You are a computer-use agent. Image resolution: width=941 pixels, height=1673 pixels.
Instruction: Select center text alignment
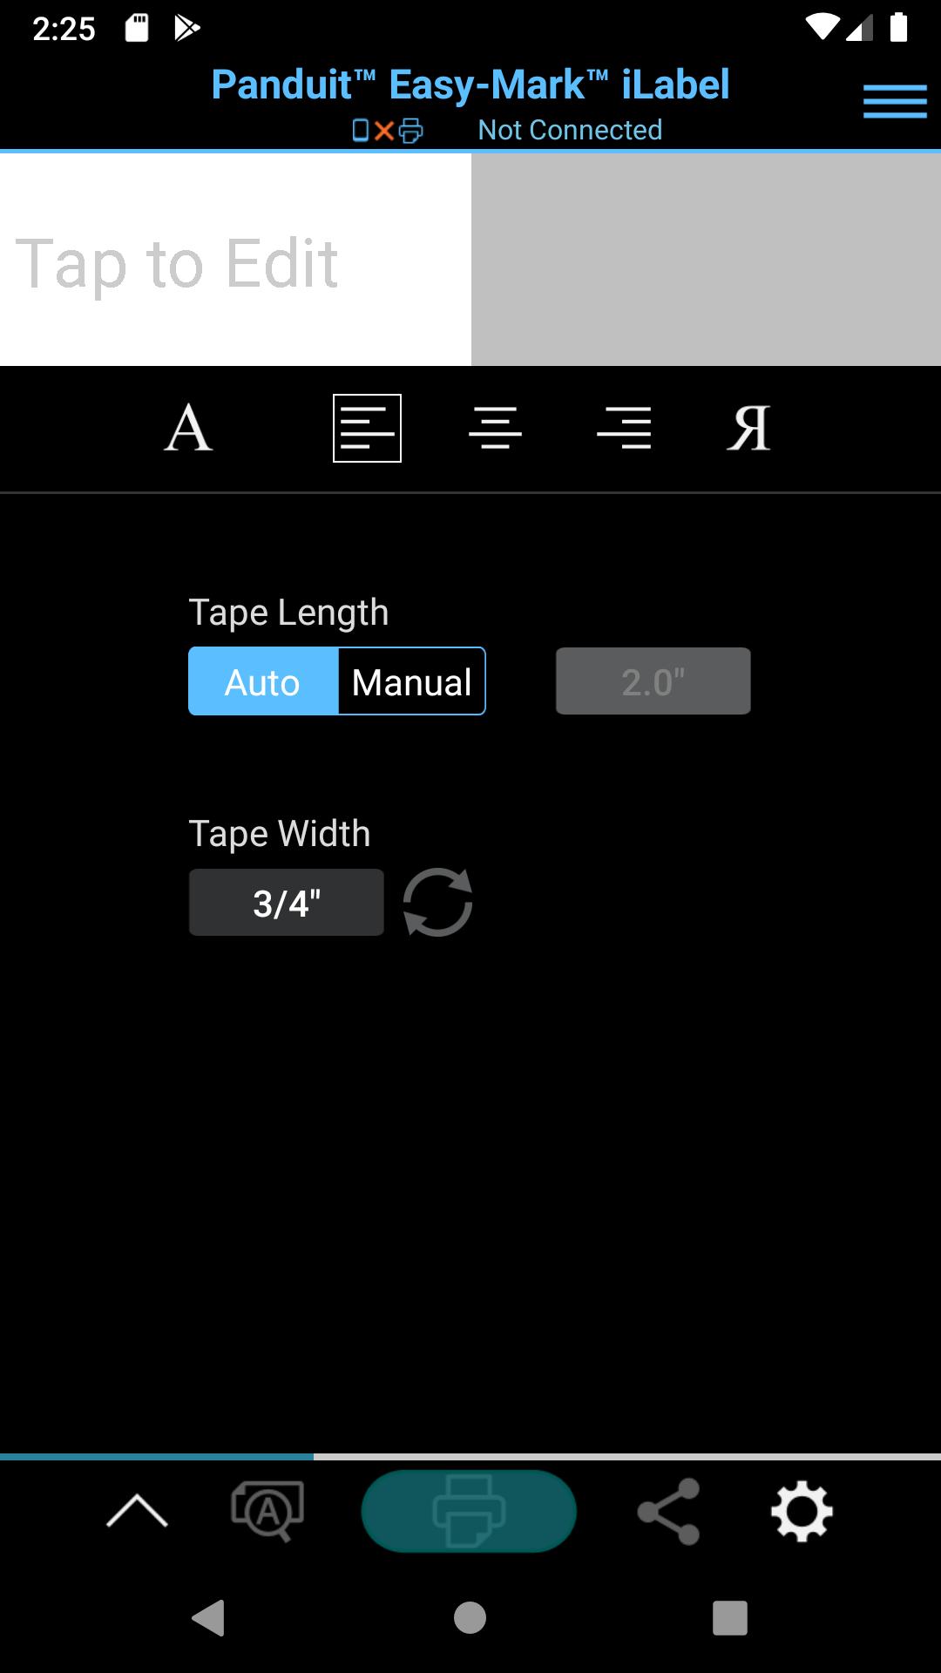click(x=495, y=428)
